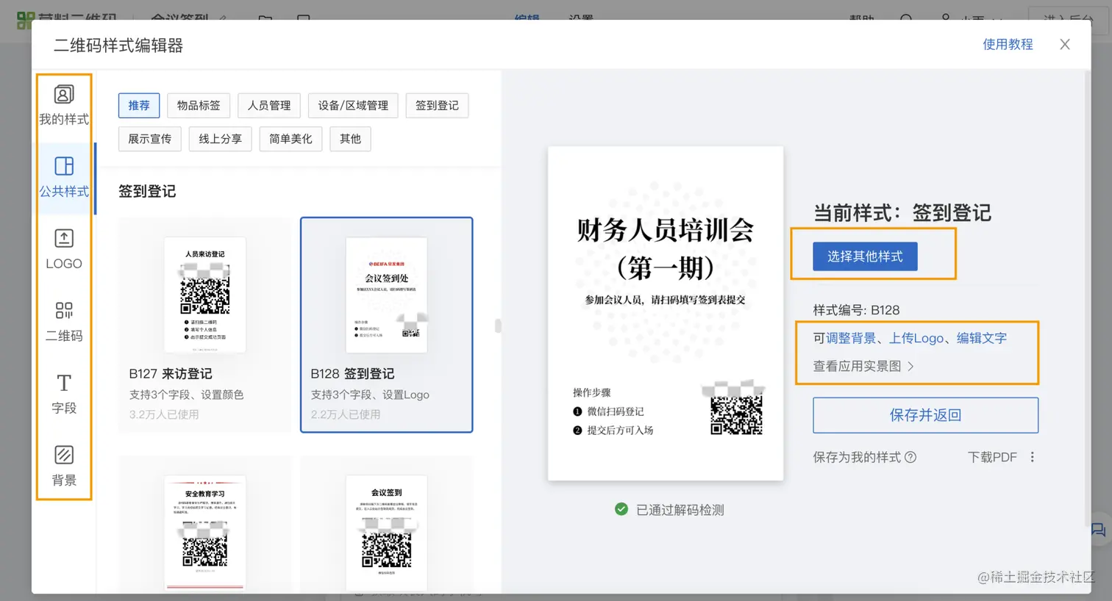Image resolution: width=1112 pixels, height=601 pixels.
Task: Select the 其他 category tab
Action: (x=351, y=139)
